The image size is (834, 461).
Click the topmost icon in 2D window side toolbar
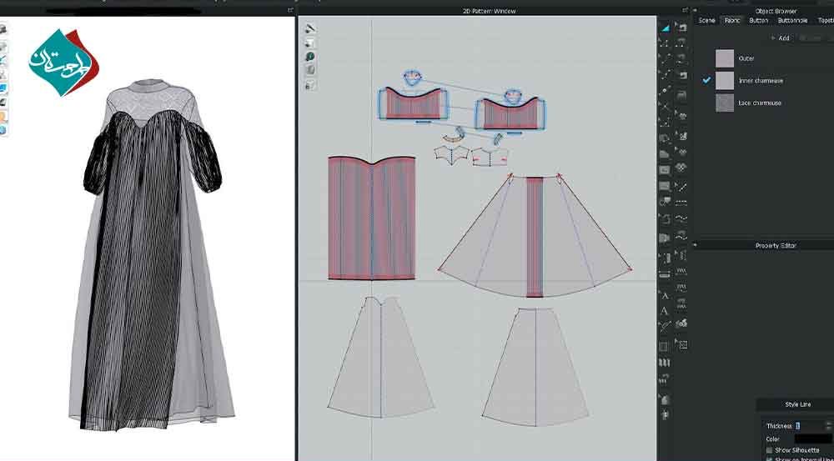310,28
